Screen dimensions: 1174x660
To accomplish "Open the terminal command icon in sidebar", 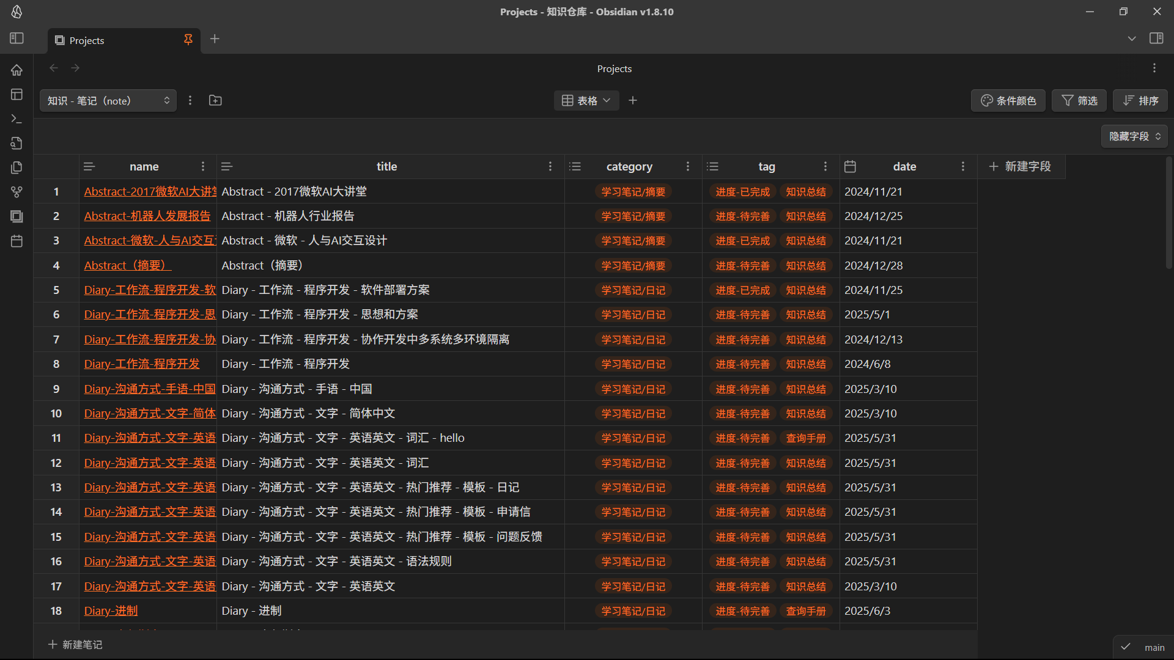I will tap(17, 119).
